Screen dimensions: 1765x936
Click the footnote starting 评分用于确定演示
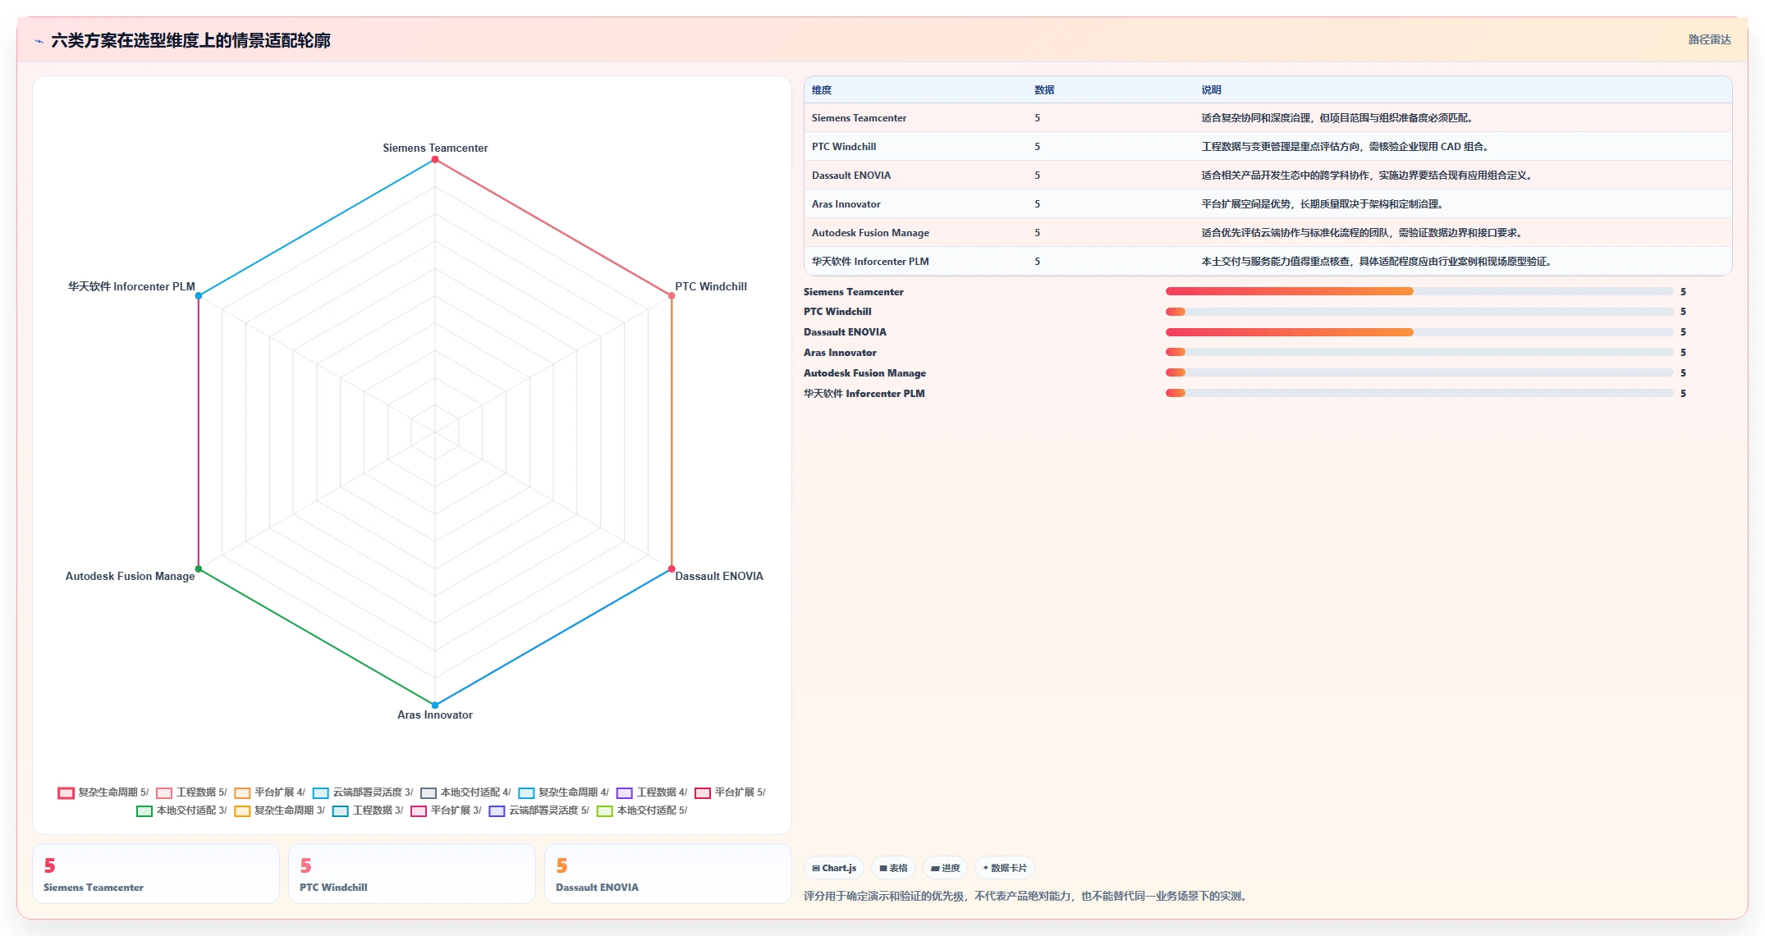tap(1028, 896)
